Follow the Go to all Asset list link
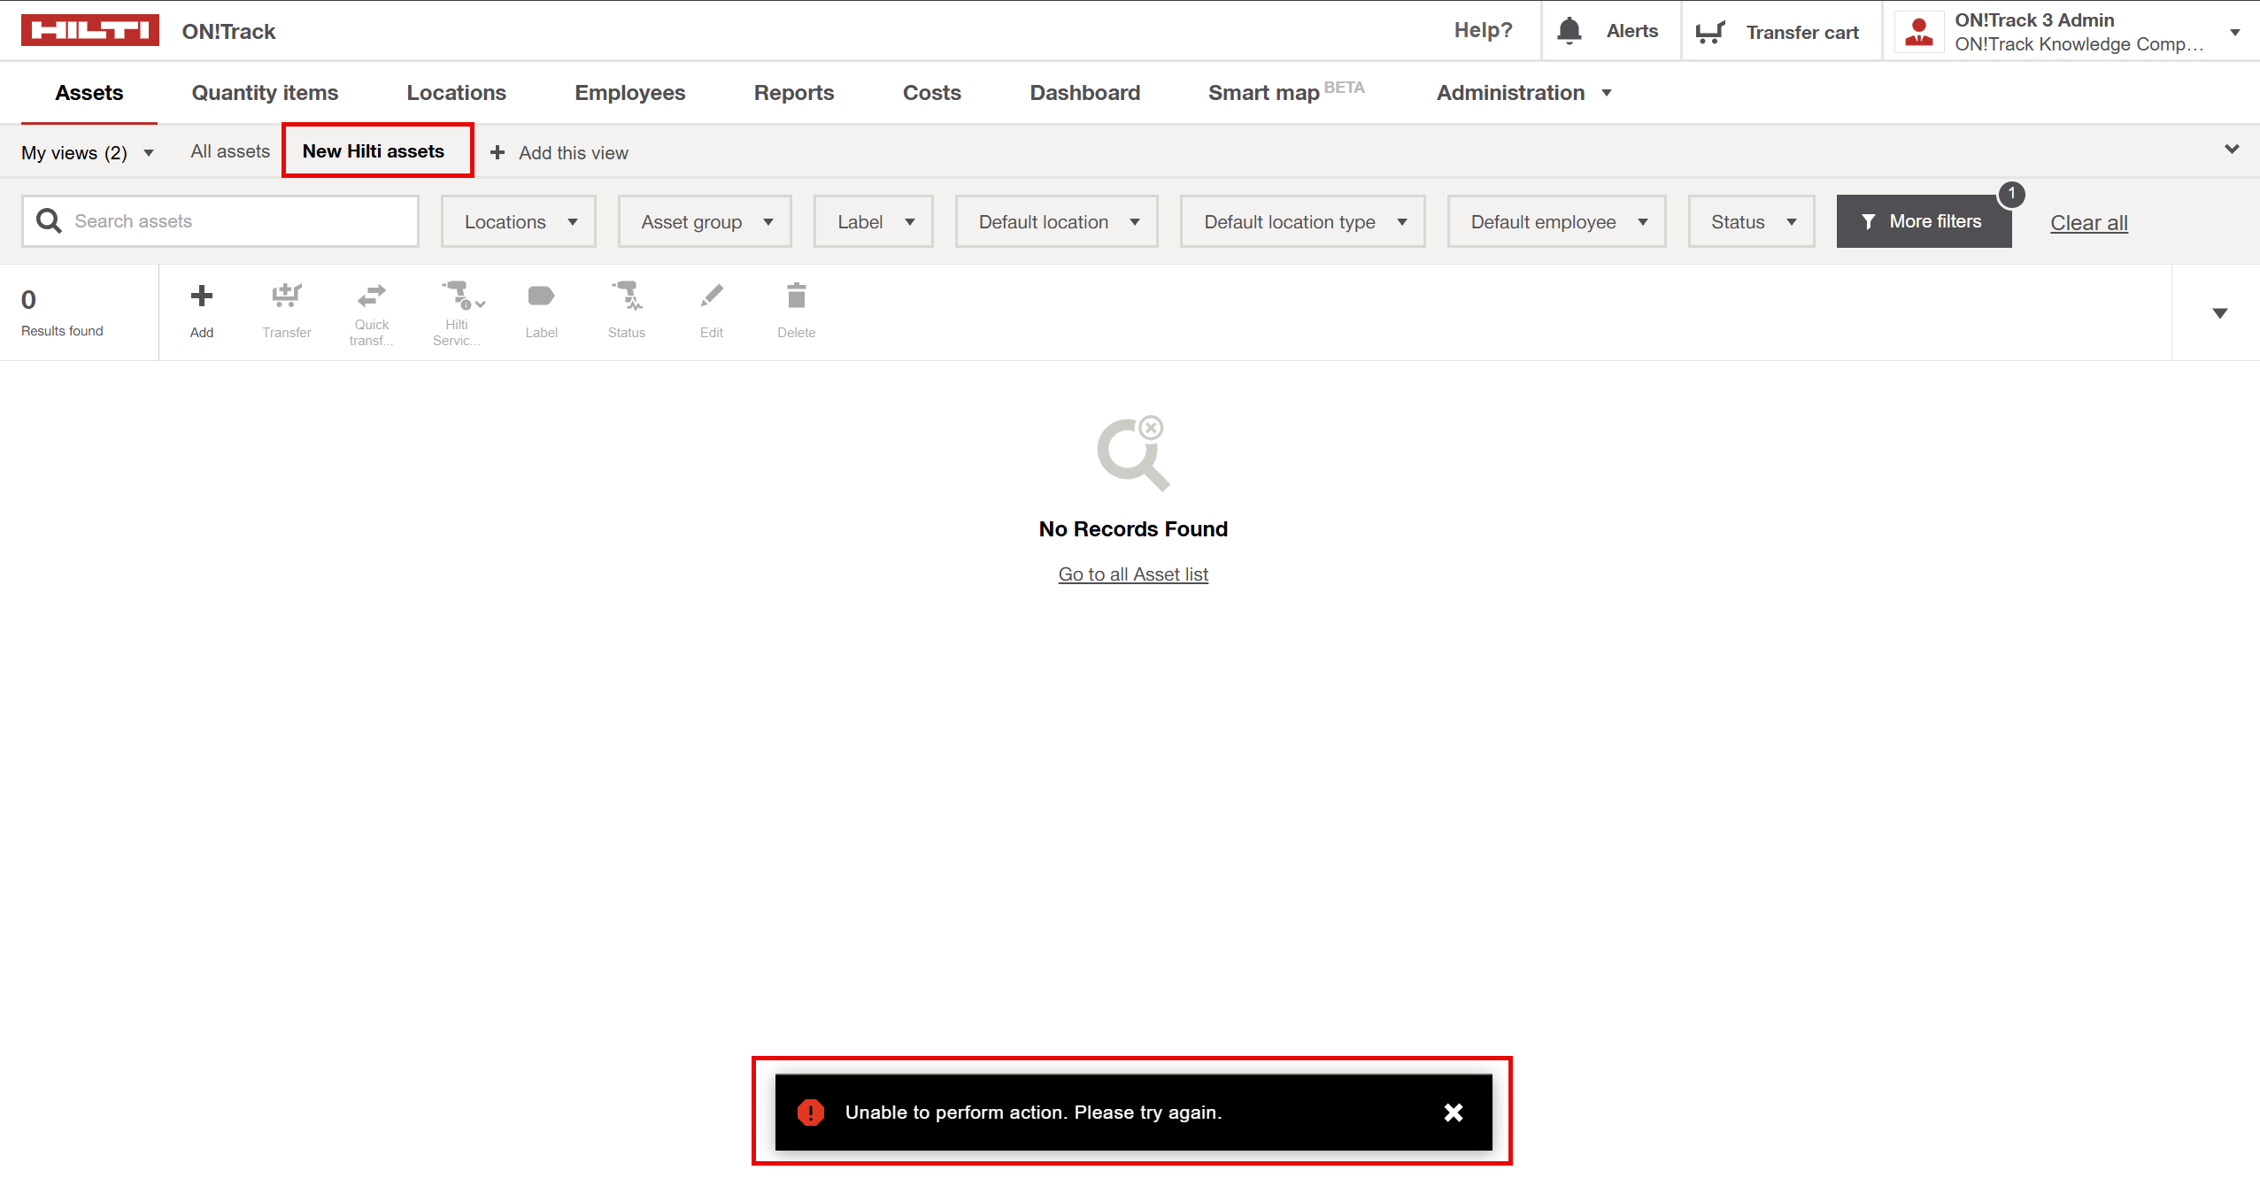Image resolution: width=2260 pixels, height=1186 pixels. point(1133,574)
